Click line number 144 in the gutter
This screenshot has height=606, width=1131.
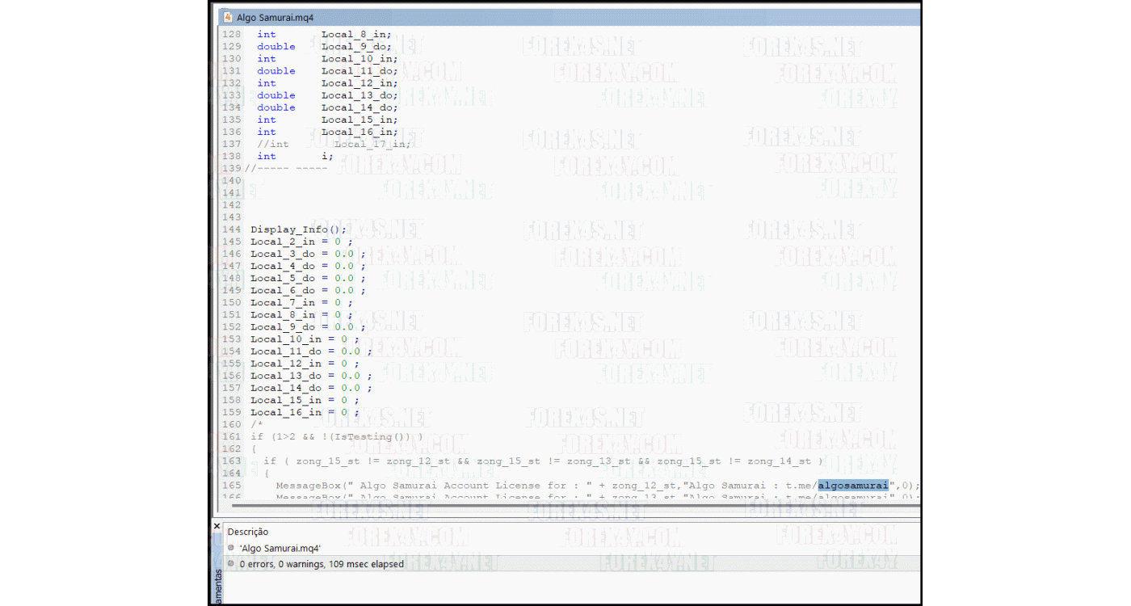(231, 229)
